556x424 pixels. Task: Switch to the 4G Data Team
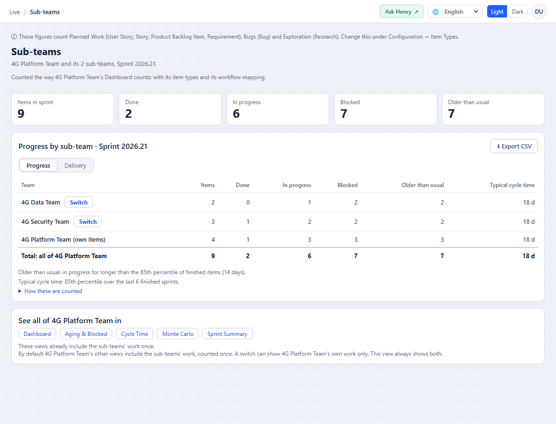[78, 203]
